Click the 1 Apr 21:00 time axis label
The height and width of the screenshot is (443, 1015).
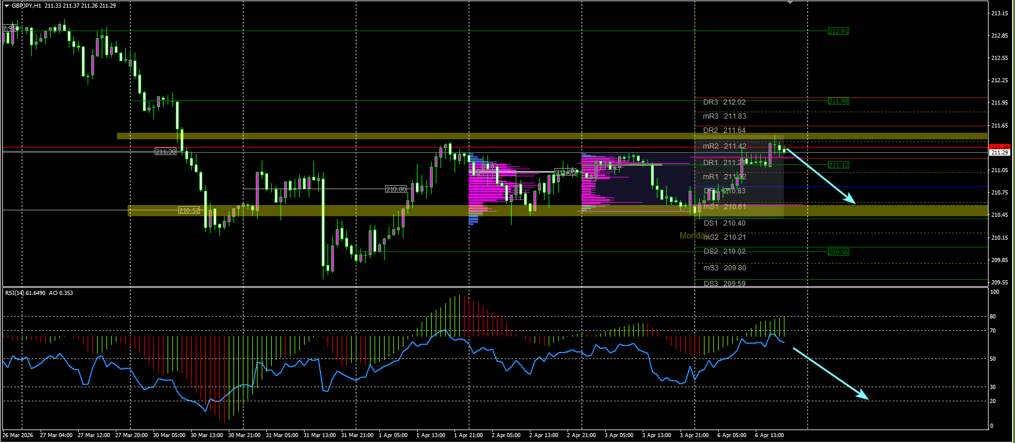tap(469, 435)
